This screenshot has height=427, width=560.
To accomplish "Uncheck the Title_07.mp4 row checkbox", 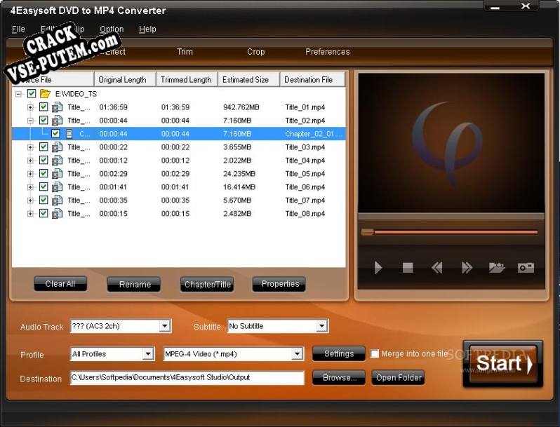I will click(x=44, y=200).
